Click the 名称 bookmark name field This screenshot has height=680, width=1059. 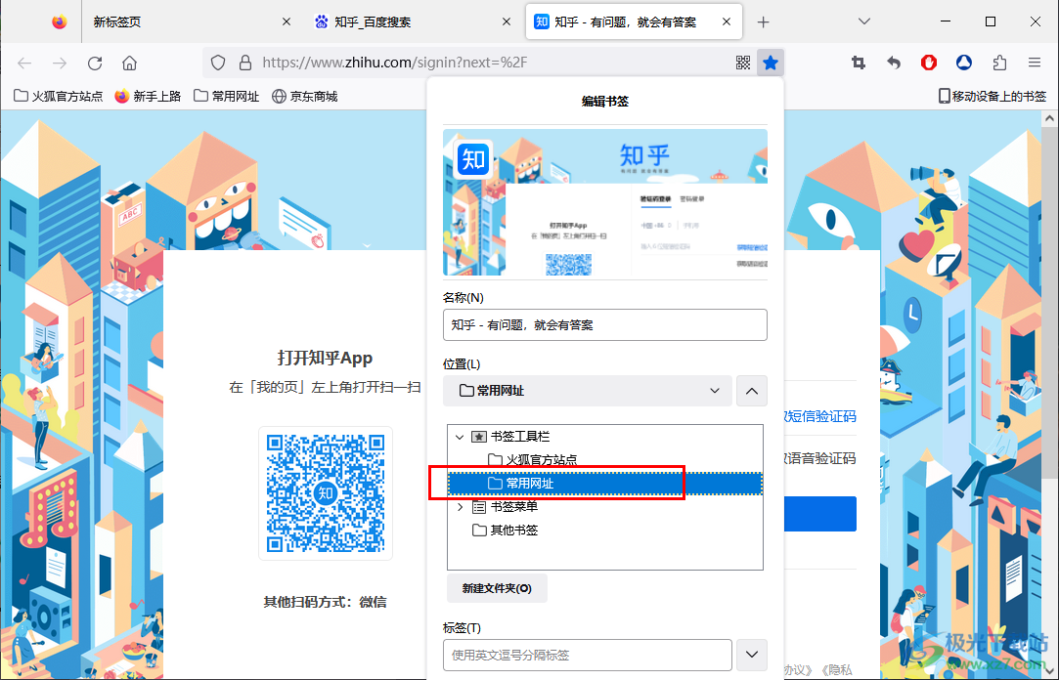click(x=605, y=324)
